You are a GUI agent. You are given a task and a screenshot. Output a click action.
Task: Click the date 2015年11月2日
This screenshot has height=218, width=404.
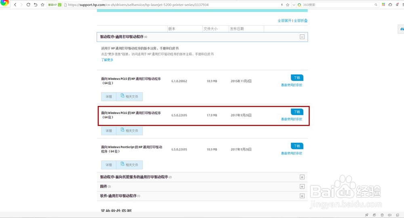tap(241, 81)
